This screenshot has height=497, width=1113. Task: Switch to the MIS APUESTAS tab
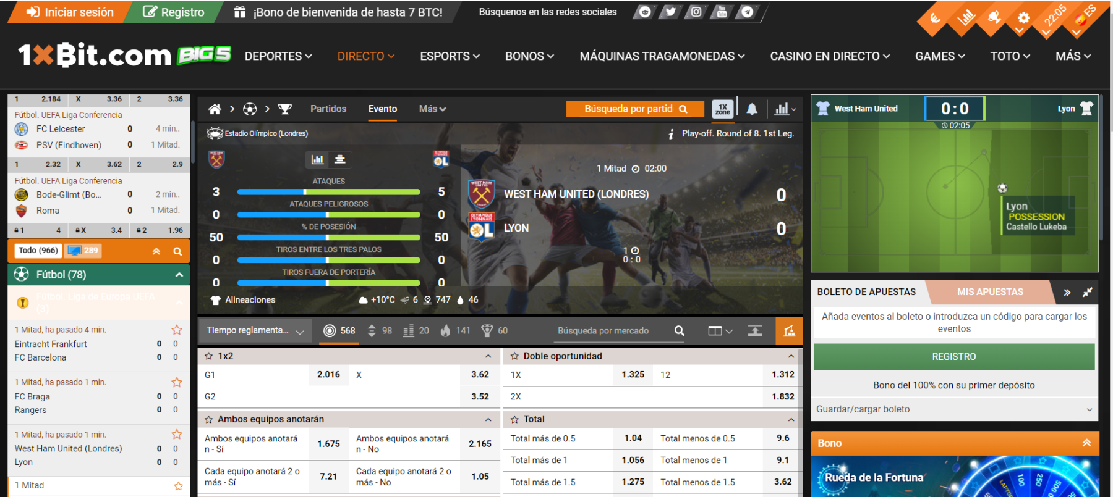click(990, 292)
